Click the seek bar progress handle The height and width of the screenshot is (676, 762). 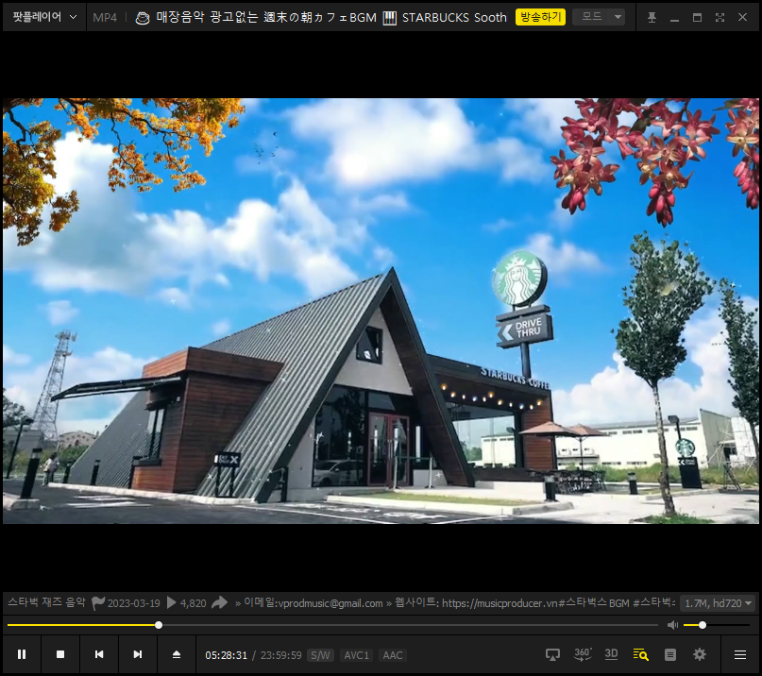click(159, 625)
